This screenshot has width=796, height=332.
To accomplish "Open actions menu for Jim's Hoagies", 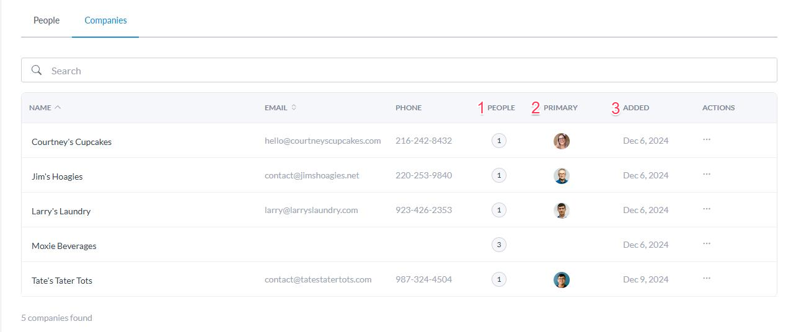I will (x=706, y=175).
